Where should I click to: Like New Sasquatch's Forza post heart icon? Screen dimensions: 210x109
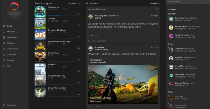point(89,36)
